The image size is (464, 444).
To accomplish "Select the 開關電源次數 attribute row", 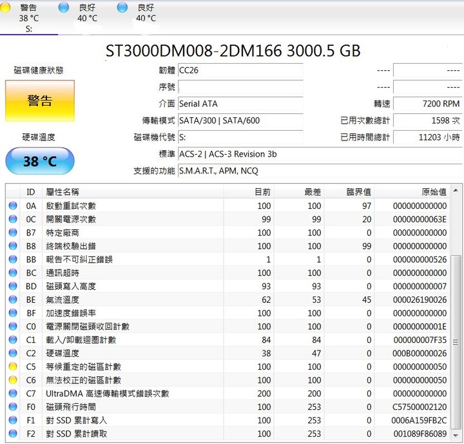I will coord(228,219).
